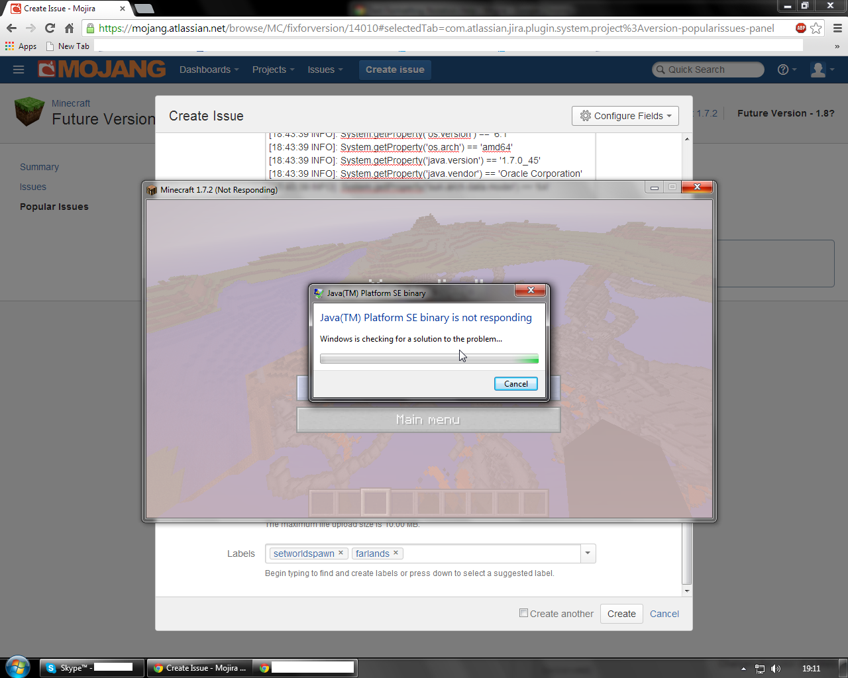Image resolution: width=848 pixels, height=678 pixels.
Task: Expand the Dashboards menu
Action: pyautogui.click(x=209, y=70)
